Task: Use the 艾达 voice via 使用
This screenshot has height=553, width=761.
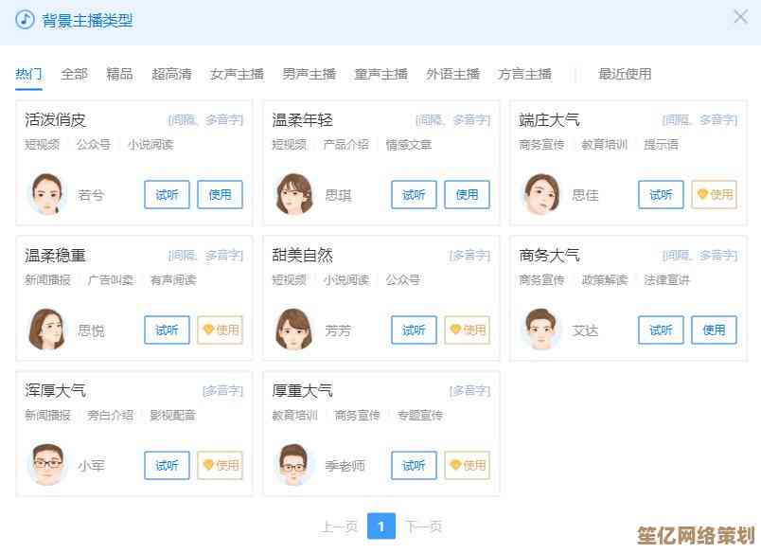Action: 714,330
